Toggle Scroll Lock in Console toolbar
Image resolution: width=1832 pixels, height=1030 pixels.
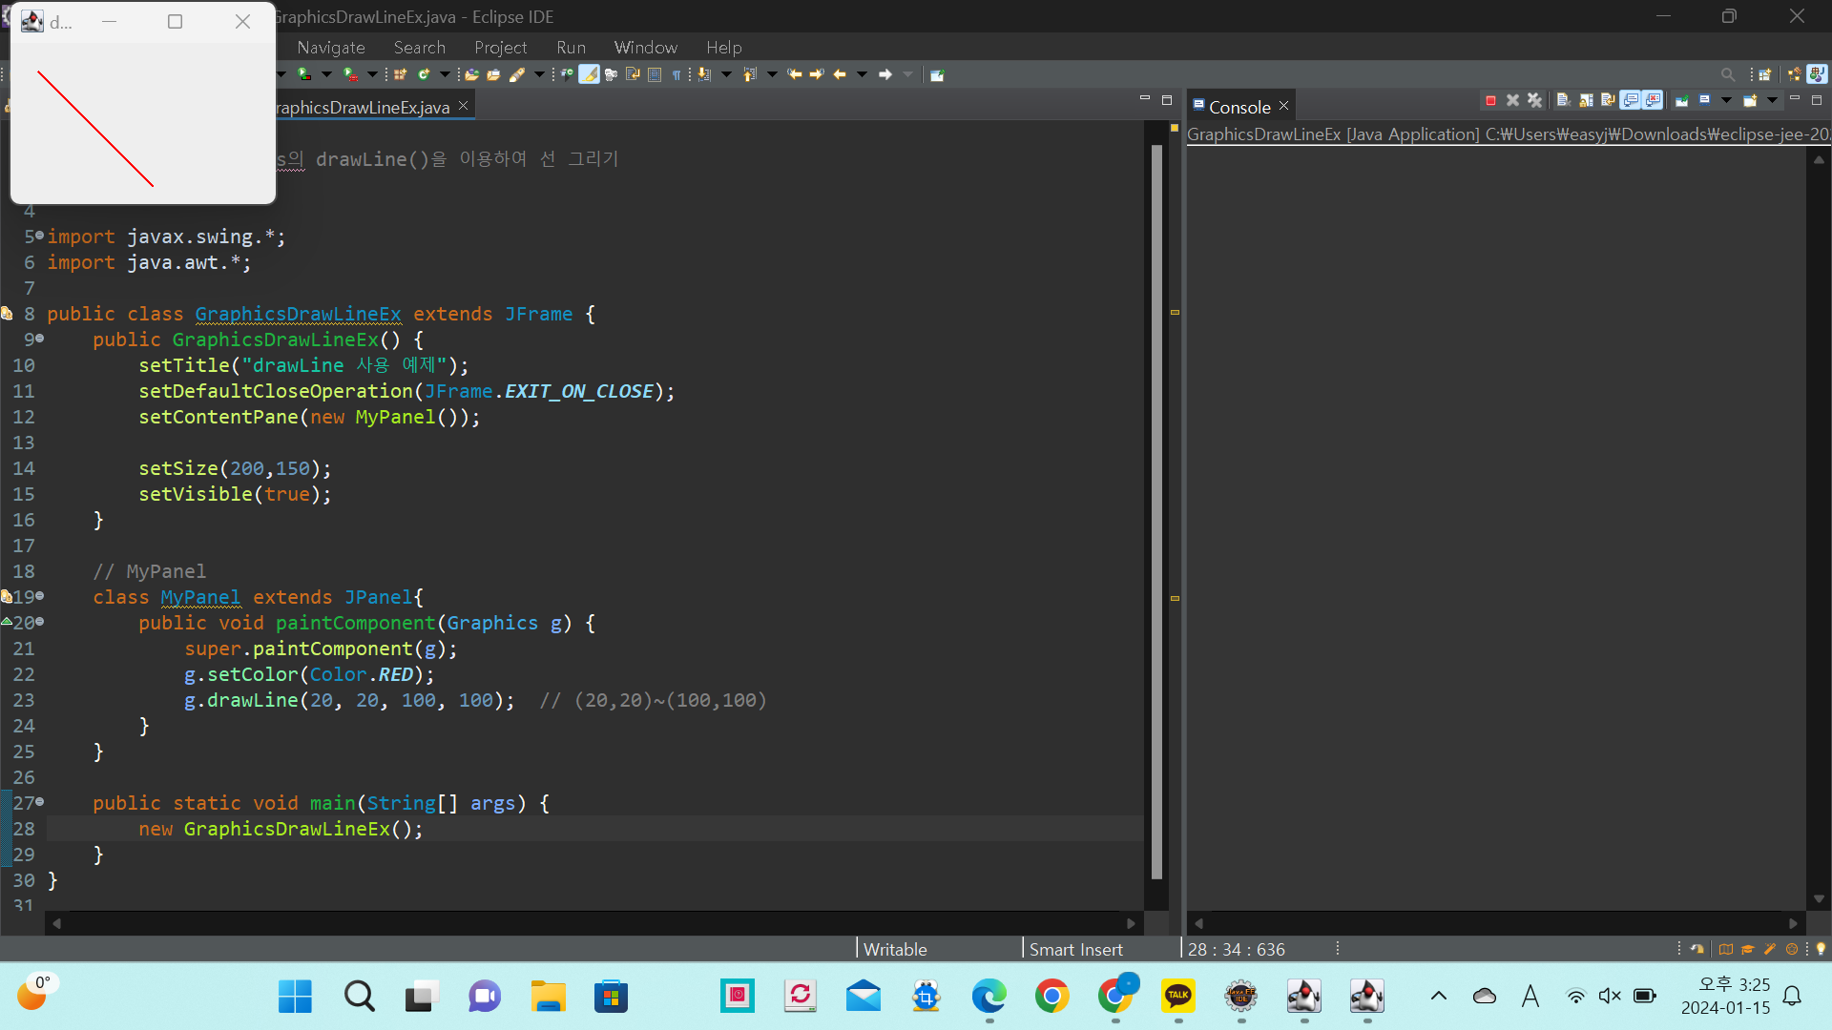coord(1586,100)
